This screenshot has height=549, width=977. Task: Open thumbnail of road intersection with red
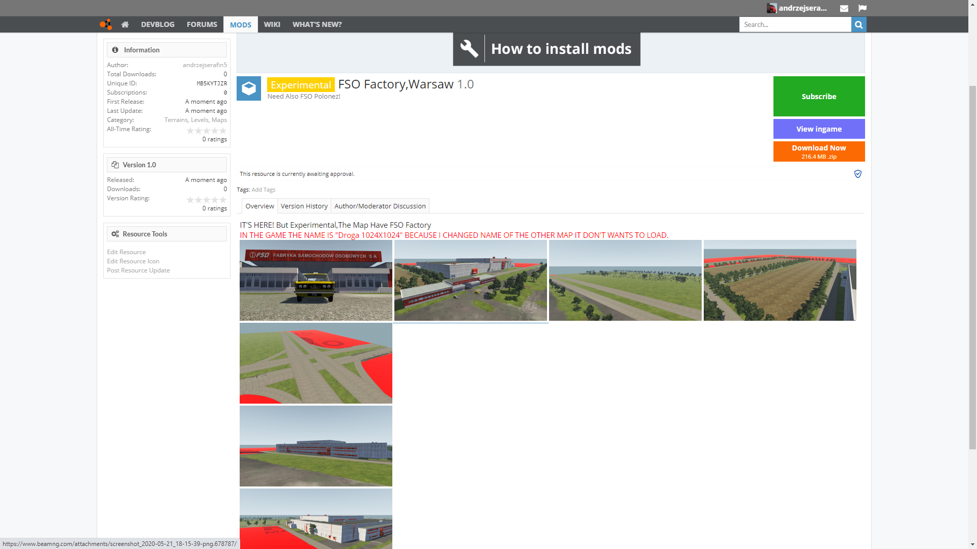click(316, 363)
